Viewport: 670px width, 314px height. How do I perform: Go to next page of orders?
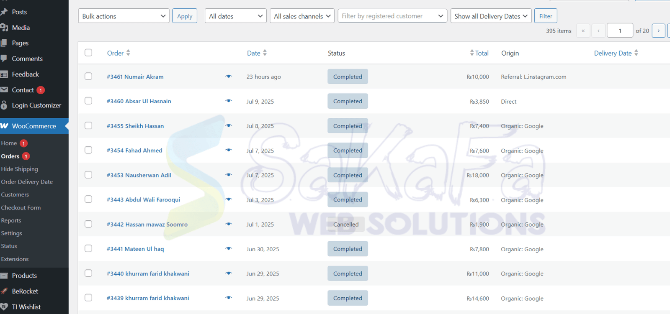(658, 31)
